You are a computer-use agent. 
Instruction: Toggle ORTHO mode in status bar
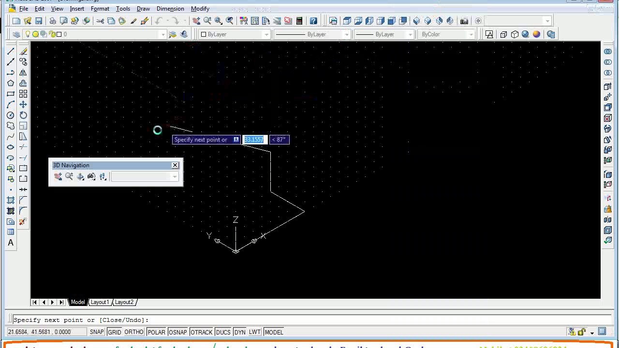[134, 332]
